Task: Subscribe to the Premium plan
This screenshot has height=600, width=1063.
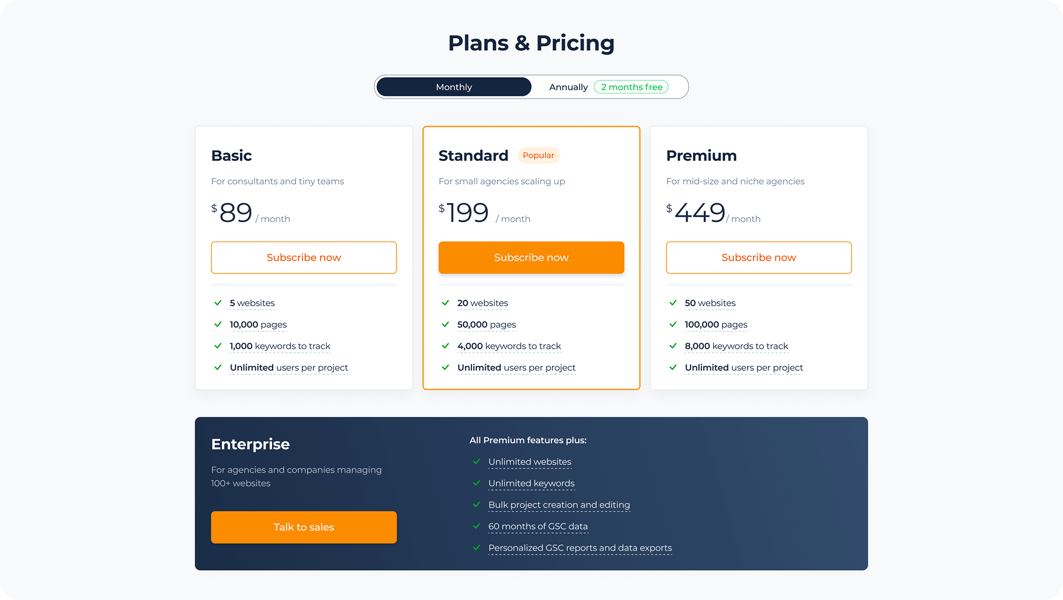Action: [x=758, y=258]
